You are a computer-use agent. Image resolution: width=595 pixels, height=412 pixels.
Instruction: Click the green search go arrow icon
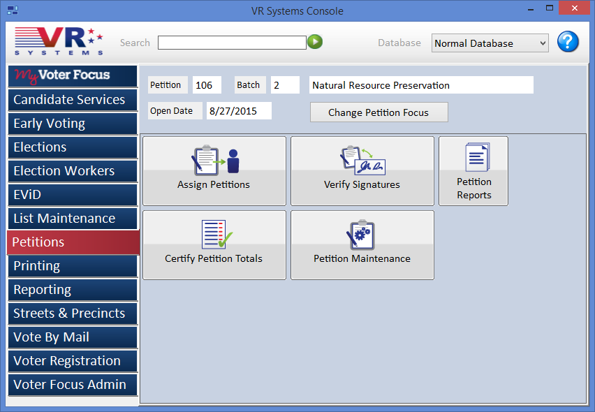(x=314, y=42)
